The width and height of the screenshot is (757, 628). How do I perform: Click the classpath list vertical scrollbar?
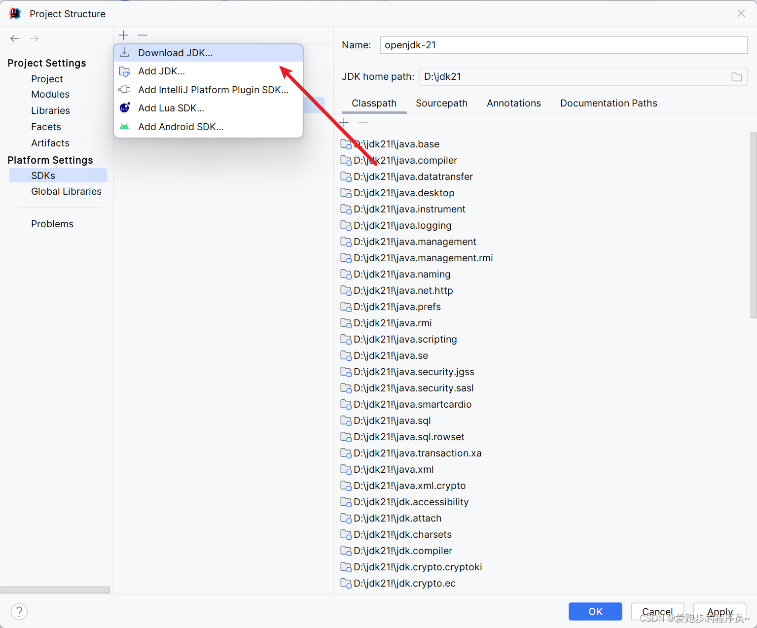coord(753,225)
